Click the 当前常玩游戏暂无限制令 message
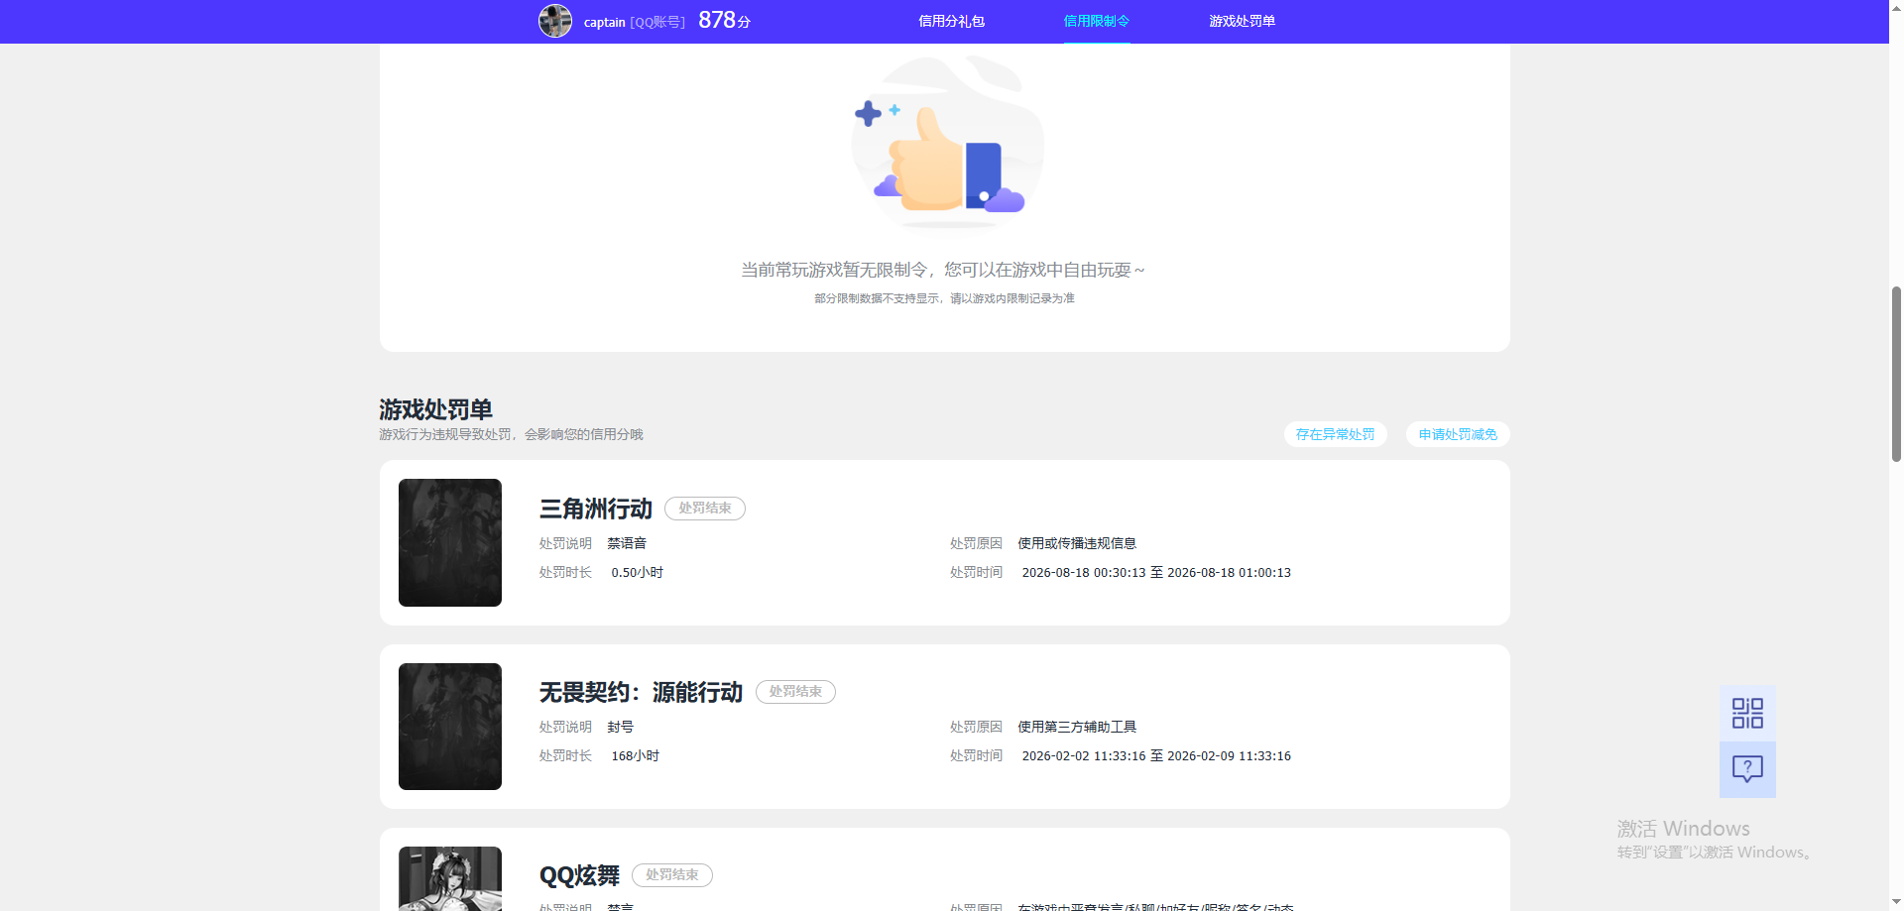The image size is (1904, 911). point(943,270)
